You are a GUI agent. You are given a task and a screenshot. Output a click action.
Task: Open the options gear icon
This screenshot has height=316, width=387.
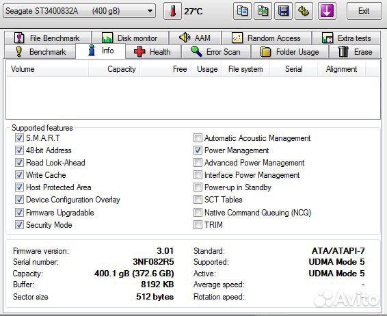(x=304, y=11)
